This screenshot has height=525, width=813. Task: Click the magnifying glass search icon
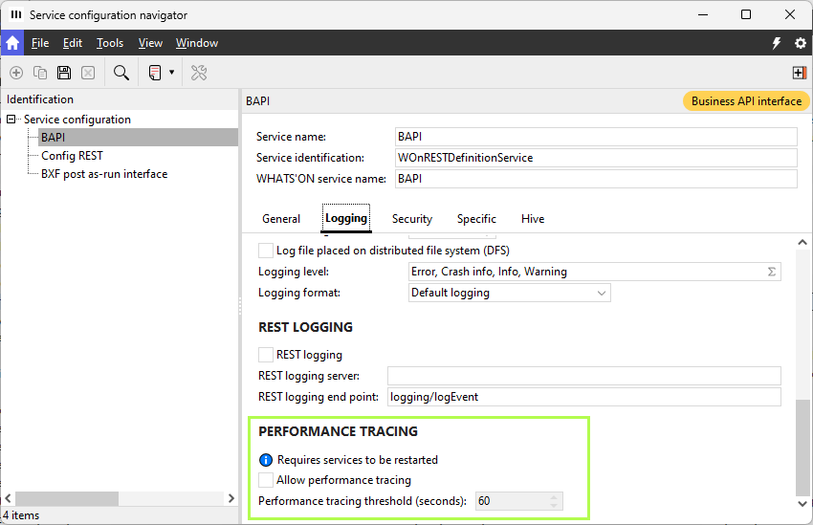coord(121,73)
